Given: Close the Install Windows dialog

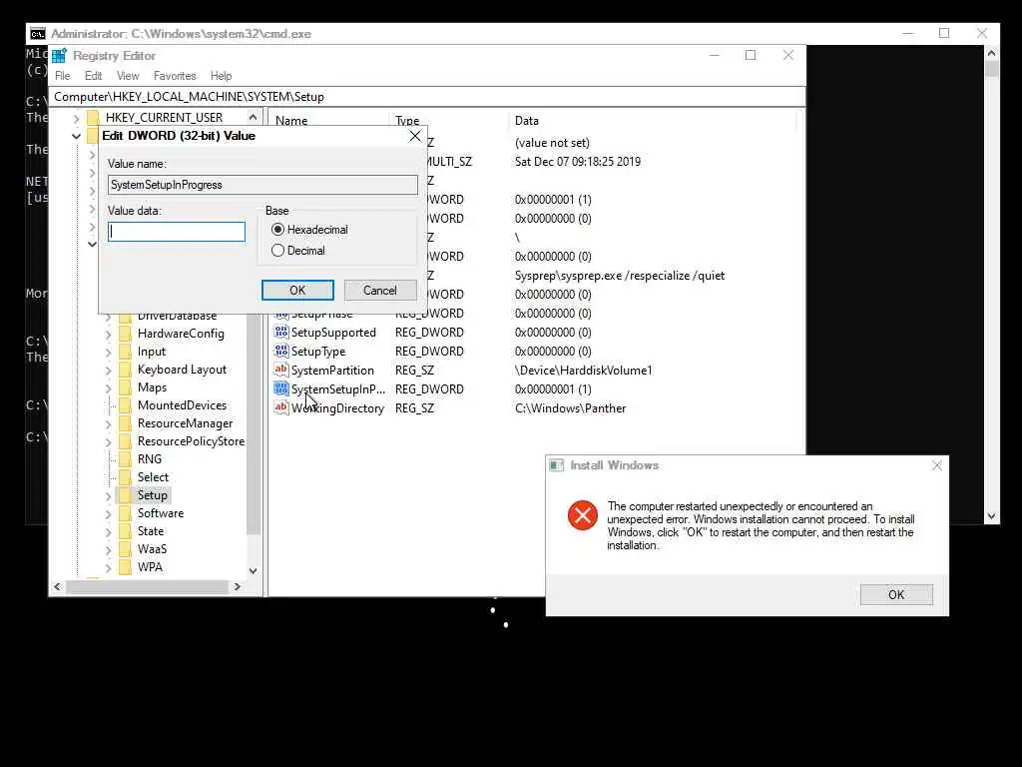Looking at the screenshot, I should pyautogui.click(x=936, y=465).
